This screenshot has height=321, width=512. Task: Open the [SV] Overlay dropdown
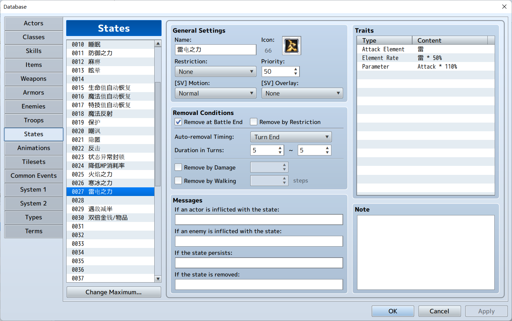pyautogui.click(x=302, y=93)
